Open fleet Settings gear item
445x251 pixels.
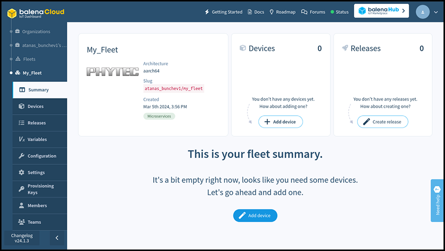point(40,173)
